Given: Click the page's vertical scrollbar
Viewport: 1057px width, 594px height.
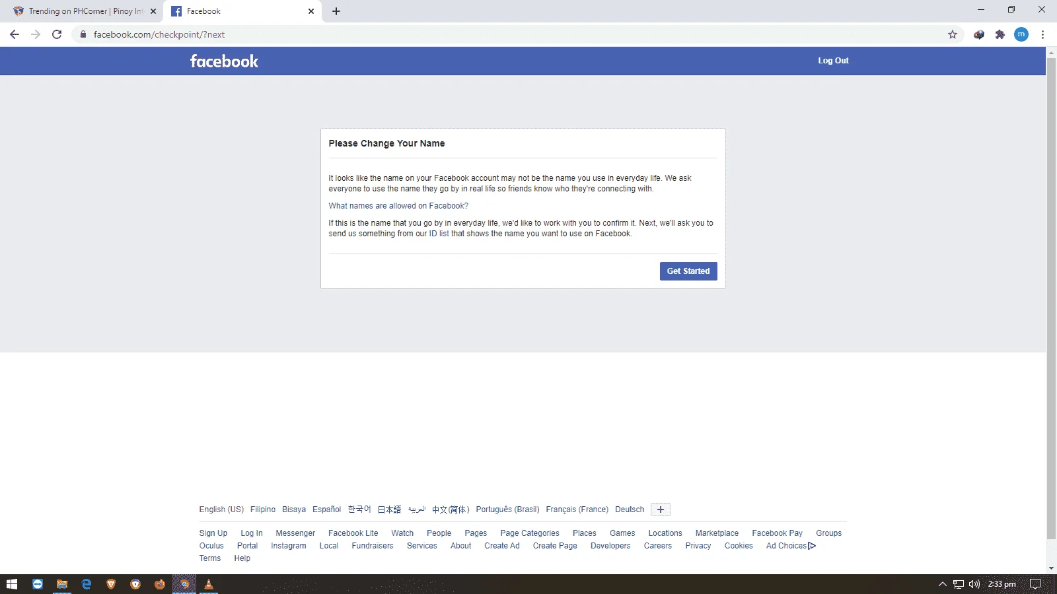Looking at the screenshot, I should pyautogui.click(x=1051, y=299).
